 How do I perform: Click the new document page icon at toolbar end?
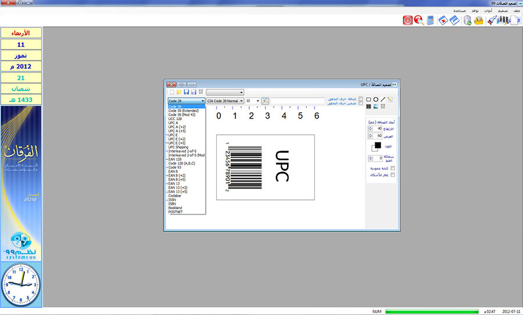tap(515, 20)
